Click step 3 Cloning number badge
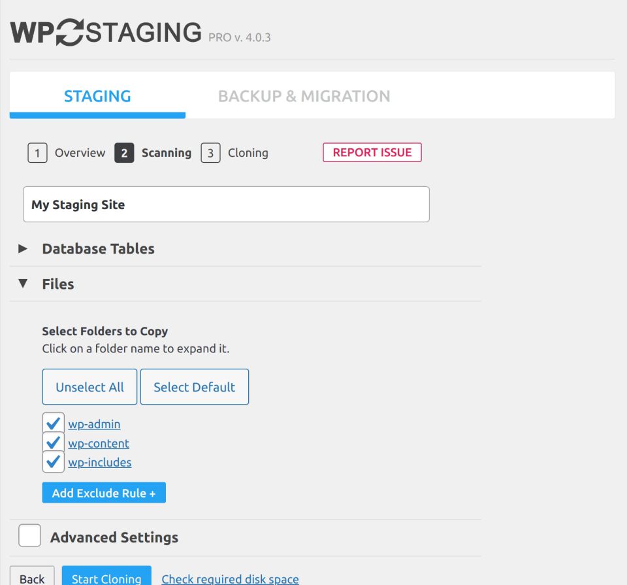The width and height of the screenshot is (627, 585). click(x=210, y=153)
